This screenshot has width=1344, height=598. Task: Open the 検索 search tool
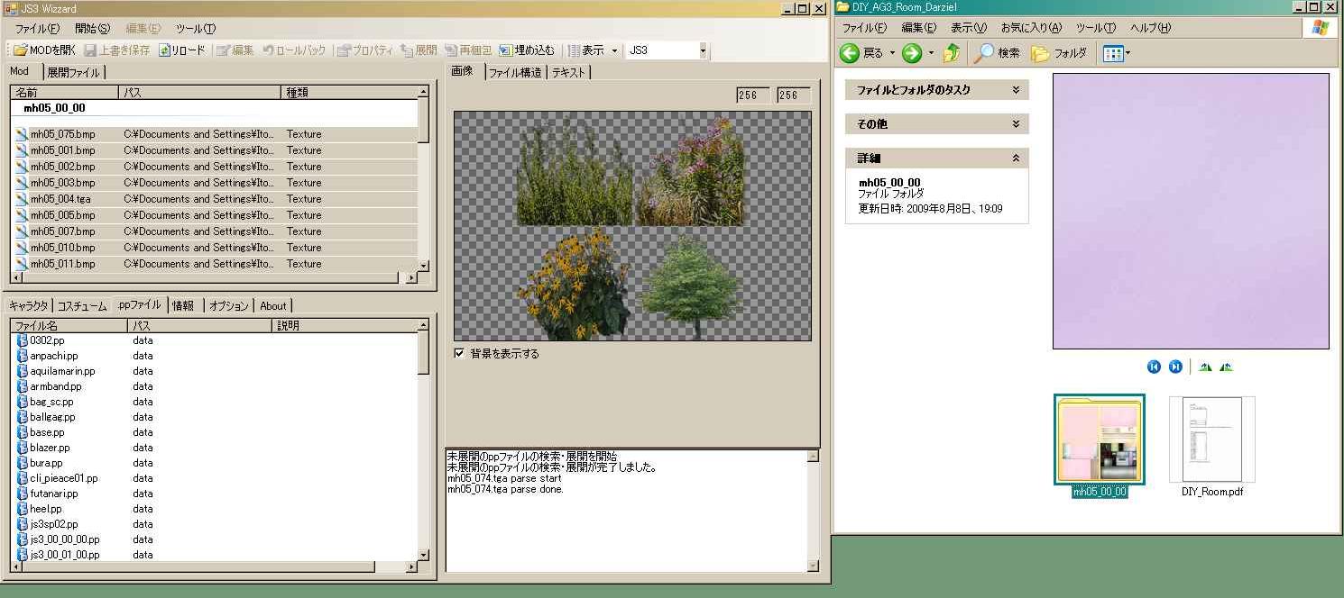[996, 53]
